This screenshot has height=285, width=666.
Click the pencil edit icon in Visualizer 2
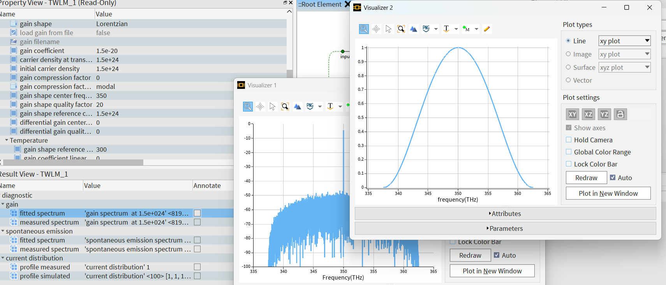(486, 29)
